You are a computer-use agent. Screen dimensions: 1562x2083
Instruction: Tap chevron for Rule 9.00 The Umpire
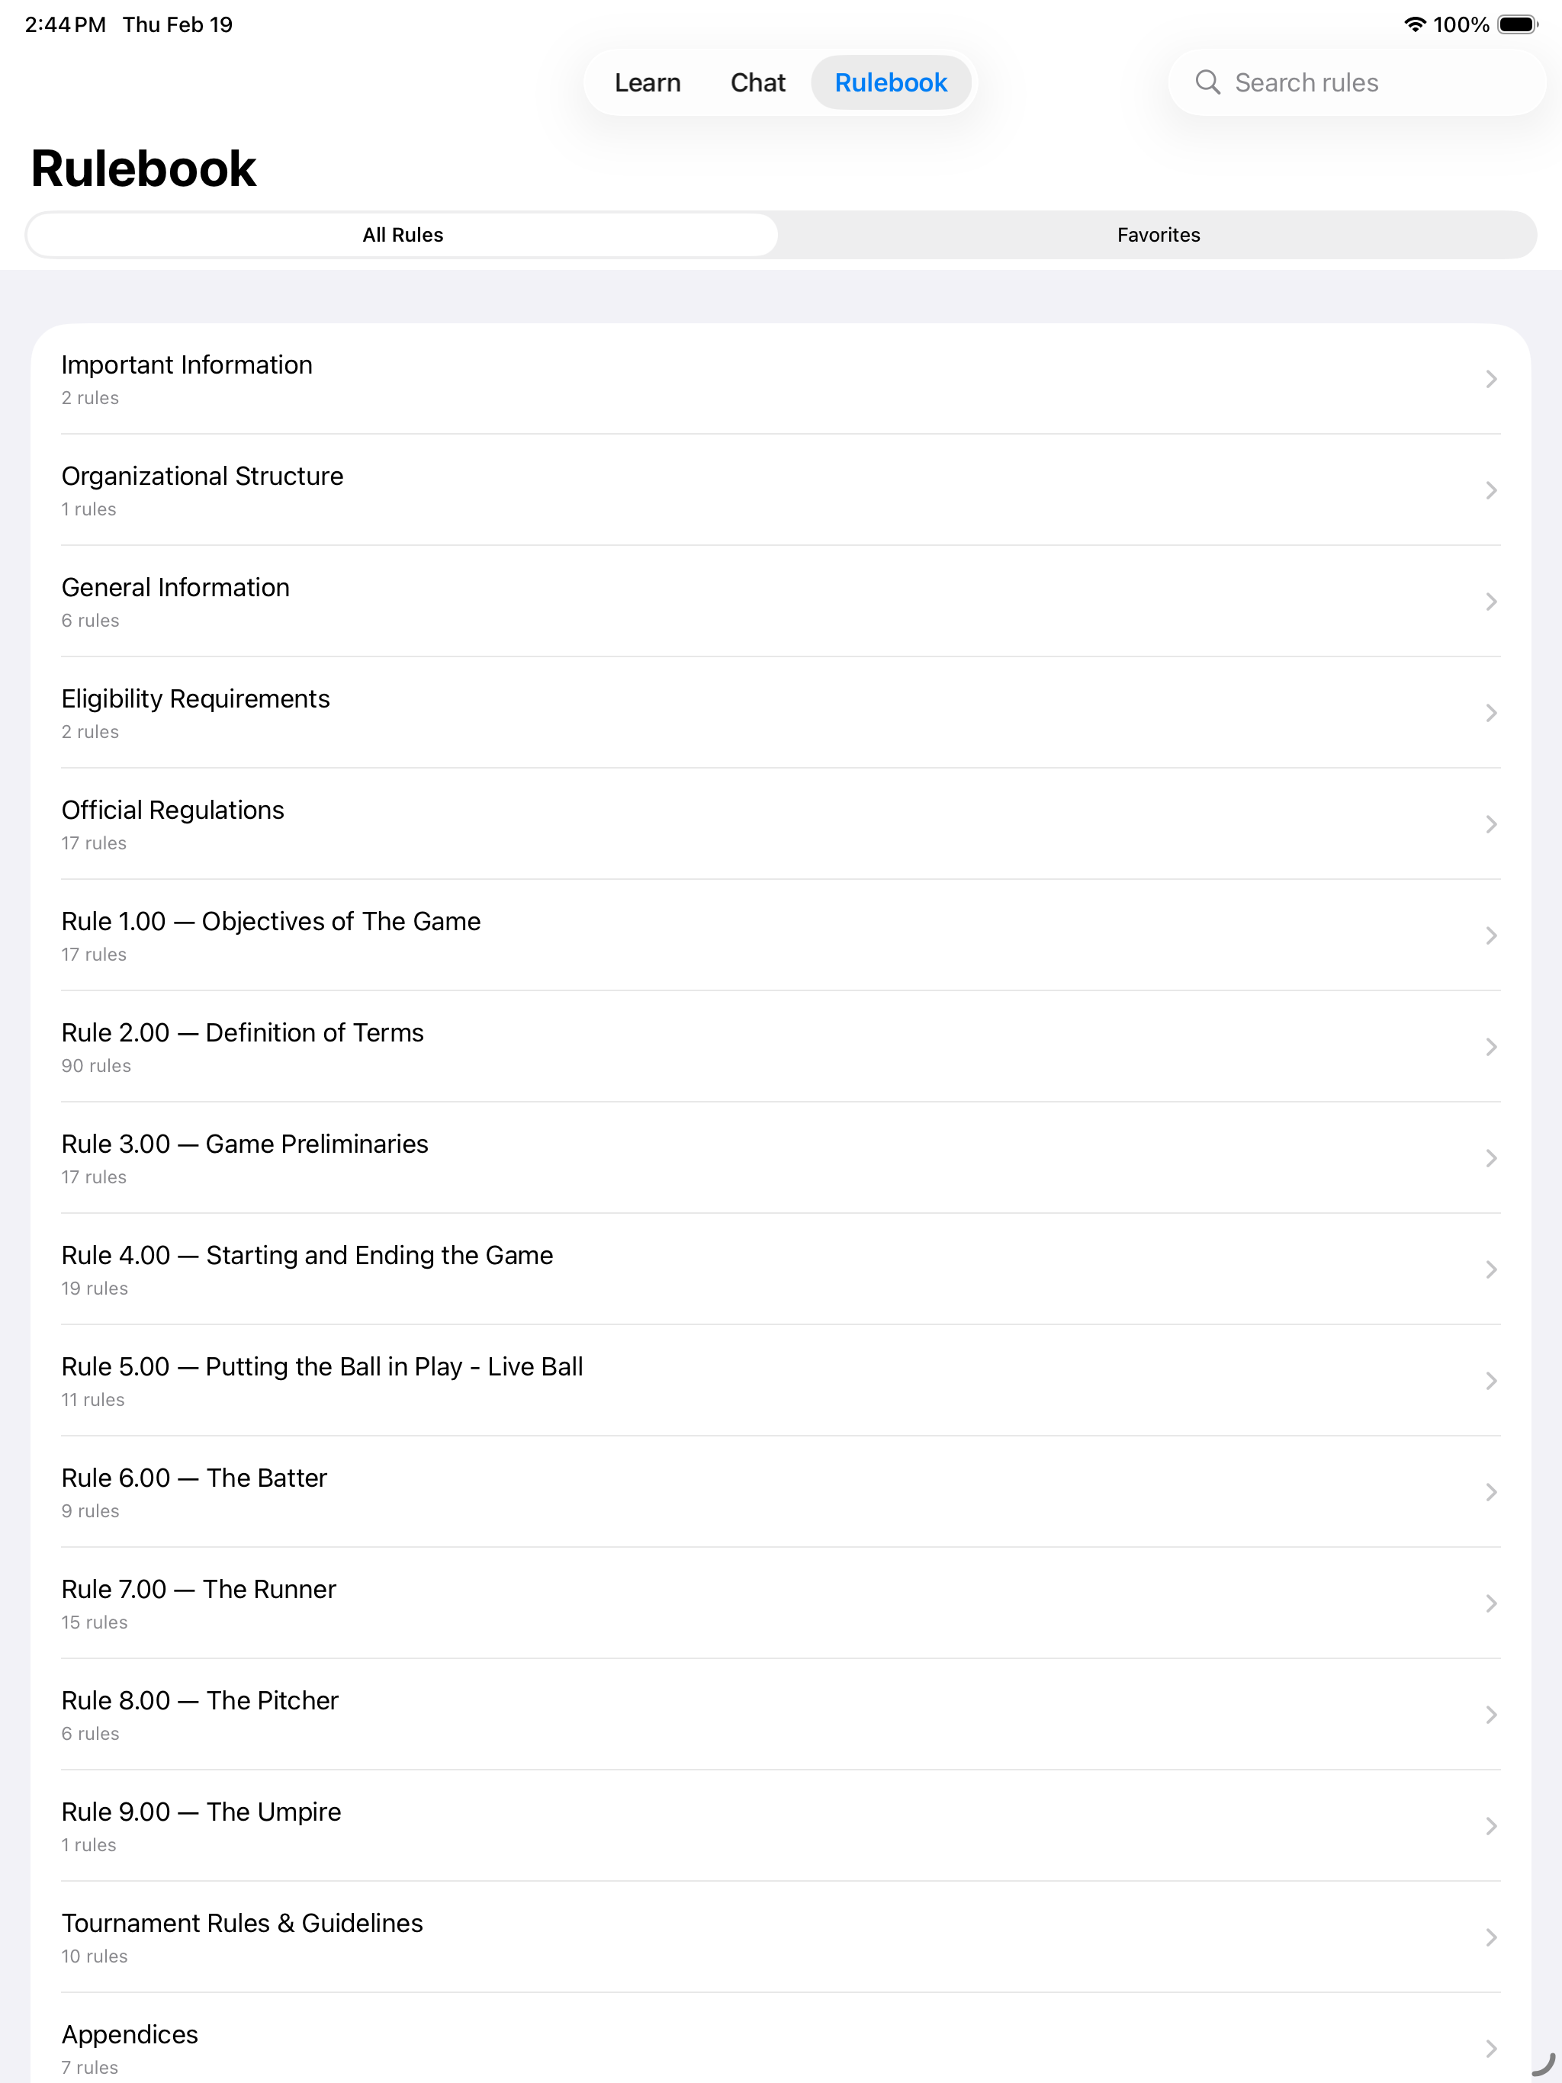coord(1490,1826)
